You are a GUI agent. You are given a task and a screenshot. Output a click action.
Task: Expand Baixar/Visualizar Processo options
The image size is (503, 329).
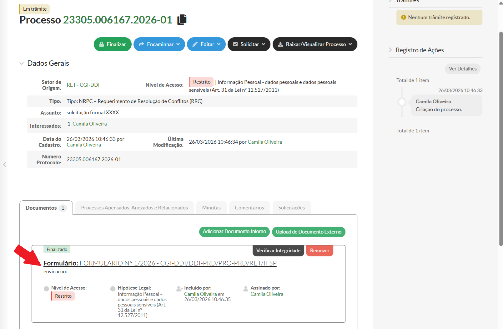[x=315, y=44]
